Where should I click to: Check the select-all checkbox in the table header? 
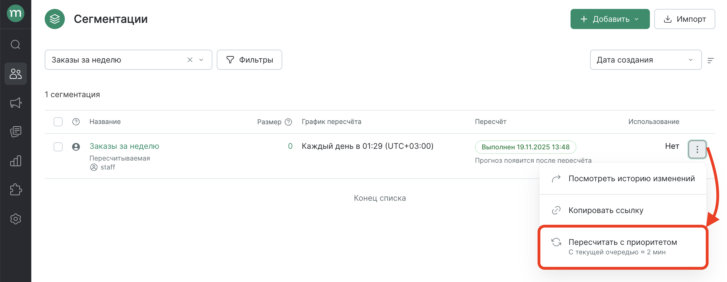(x=58, y=121)
